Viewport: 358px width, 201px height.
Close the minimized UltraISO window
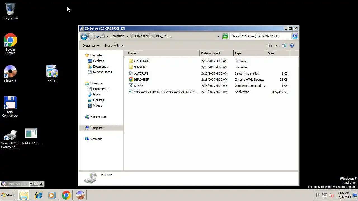[x=41, y=184]
